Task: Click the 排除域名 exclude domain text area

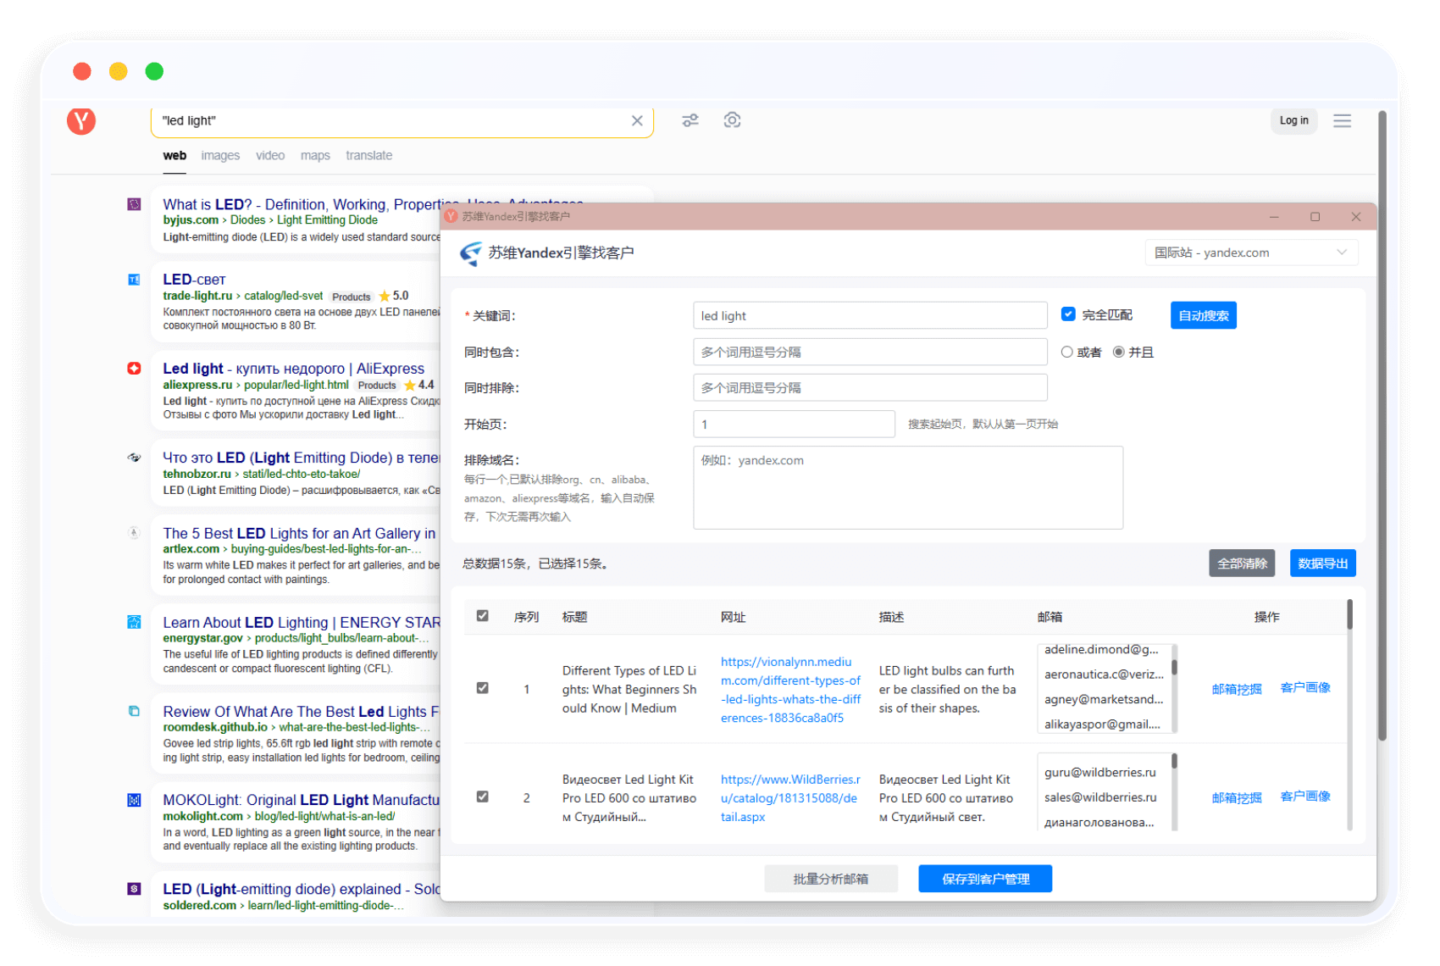Action: point(907,488)
